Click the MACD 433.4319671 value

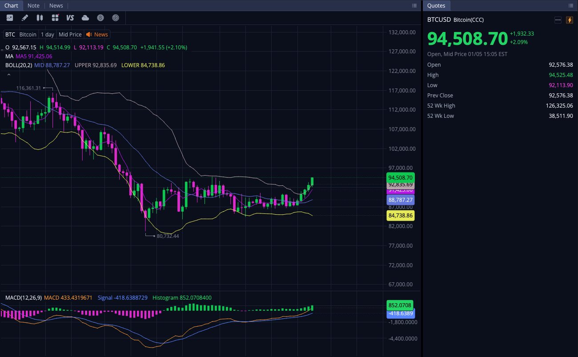click(68, 297)
